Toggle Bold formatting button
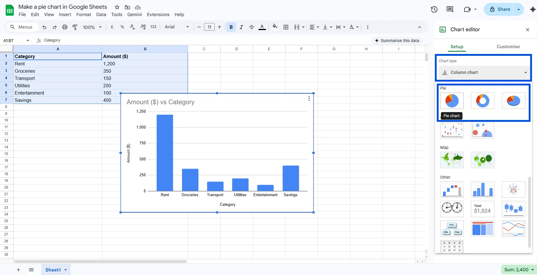Image resolution: width=537 pixels, height=275 pixels. coord(231,27)
